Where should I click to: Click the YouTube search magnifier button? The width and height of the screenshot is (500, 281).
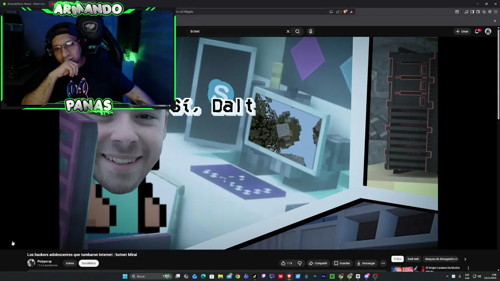pyautogui.click(x=297, y=31)
